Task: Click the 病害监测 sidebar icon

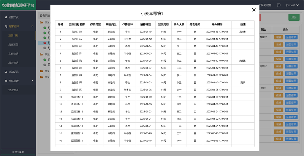Action: click(x=6, y=27)
